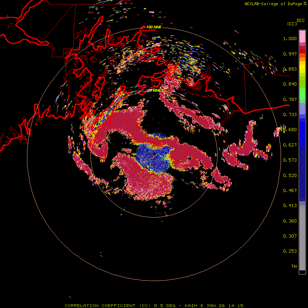The height and width of the screenshot is (308, 308).
Task: Click the 0.627 value on the color scale
Action: pyautogui.click(x=290, y=145)
